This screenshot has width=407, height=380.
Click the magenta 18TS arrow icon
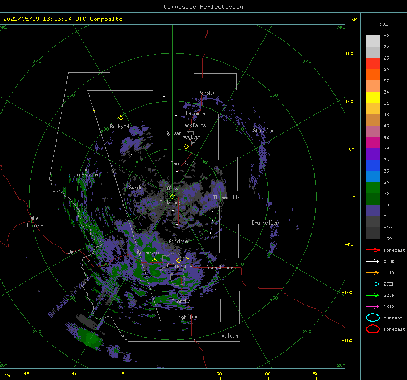point(373,307)
